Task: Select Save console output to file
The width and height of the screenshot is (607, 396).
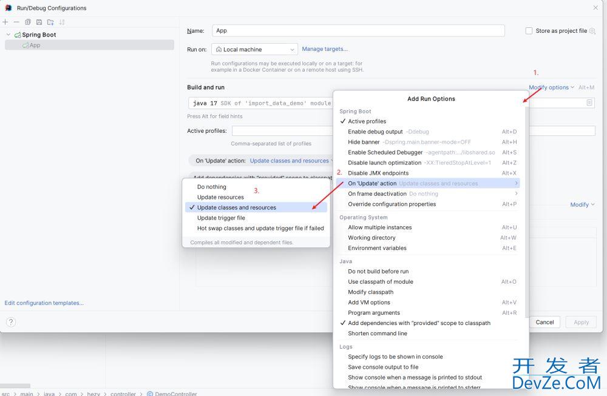Action: point(428,367)
